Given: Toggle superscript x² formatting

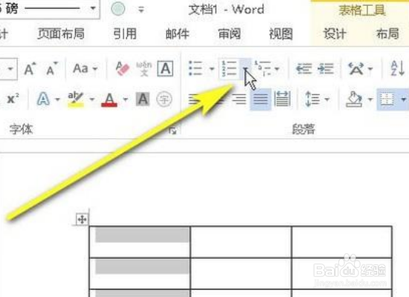Looking at the screenshot, I should [13, 99].
